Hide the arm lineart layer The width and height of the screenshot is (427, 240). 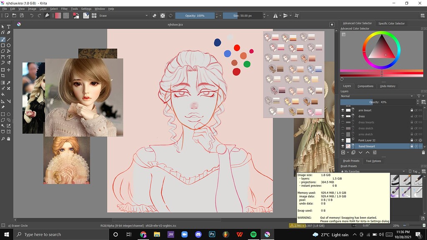coord(343,110)
